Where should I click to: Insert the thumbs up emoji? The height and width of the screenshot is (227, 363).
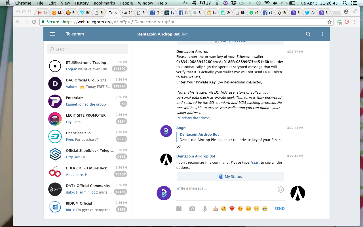pos(215,209)
